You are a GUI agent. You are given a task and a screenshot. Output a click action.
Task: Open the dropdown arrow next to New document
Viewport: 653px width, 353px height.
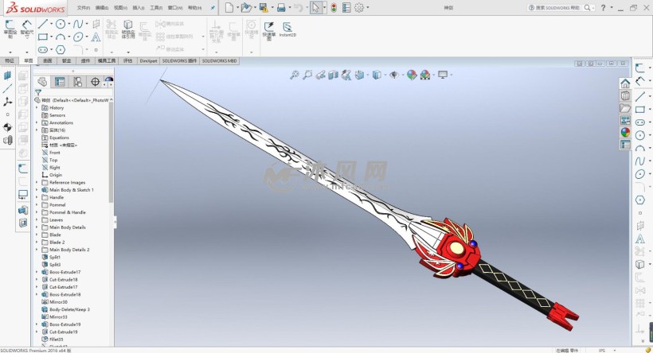click(x=237, y=7)
